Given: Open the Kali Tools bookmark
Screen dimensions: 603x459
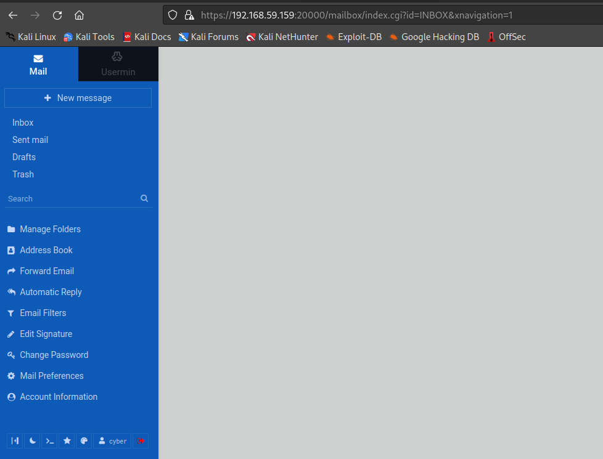Looking at the screenshot, I should coord(89,36).
